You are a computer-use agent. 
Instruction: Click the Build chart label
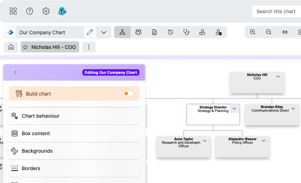39,94
